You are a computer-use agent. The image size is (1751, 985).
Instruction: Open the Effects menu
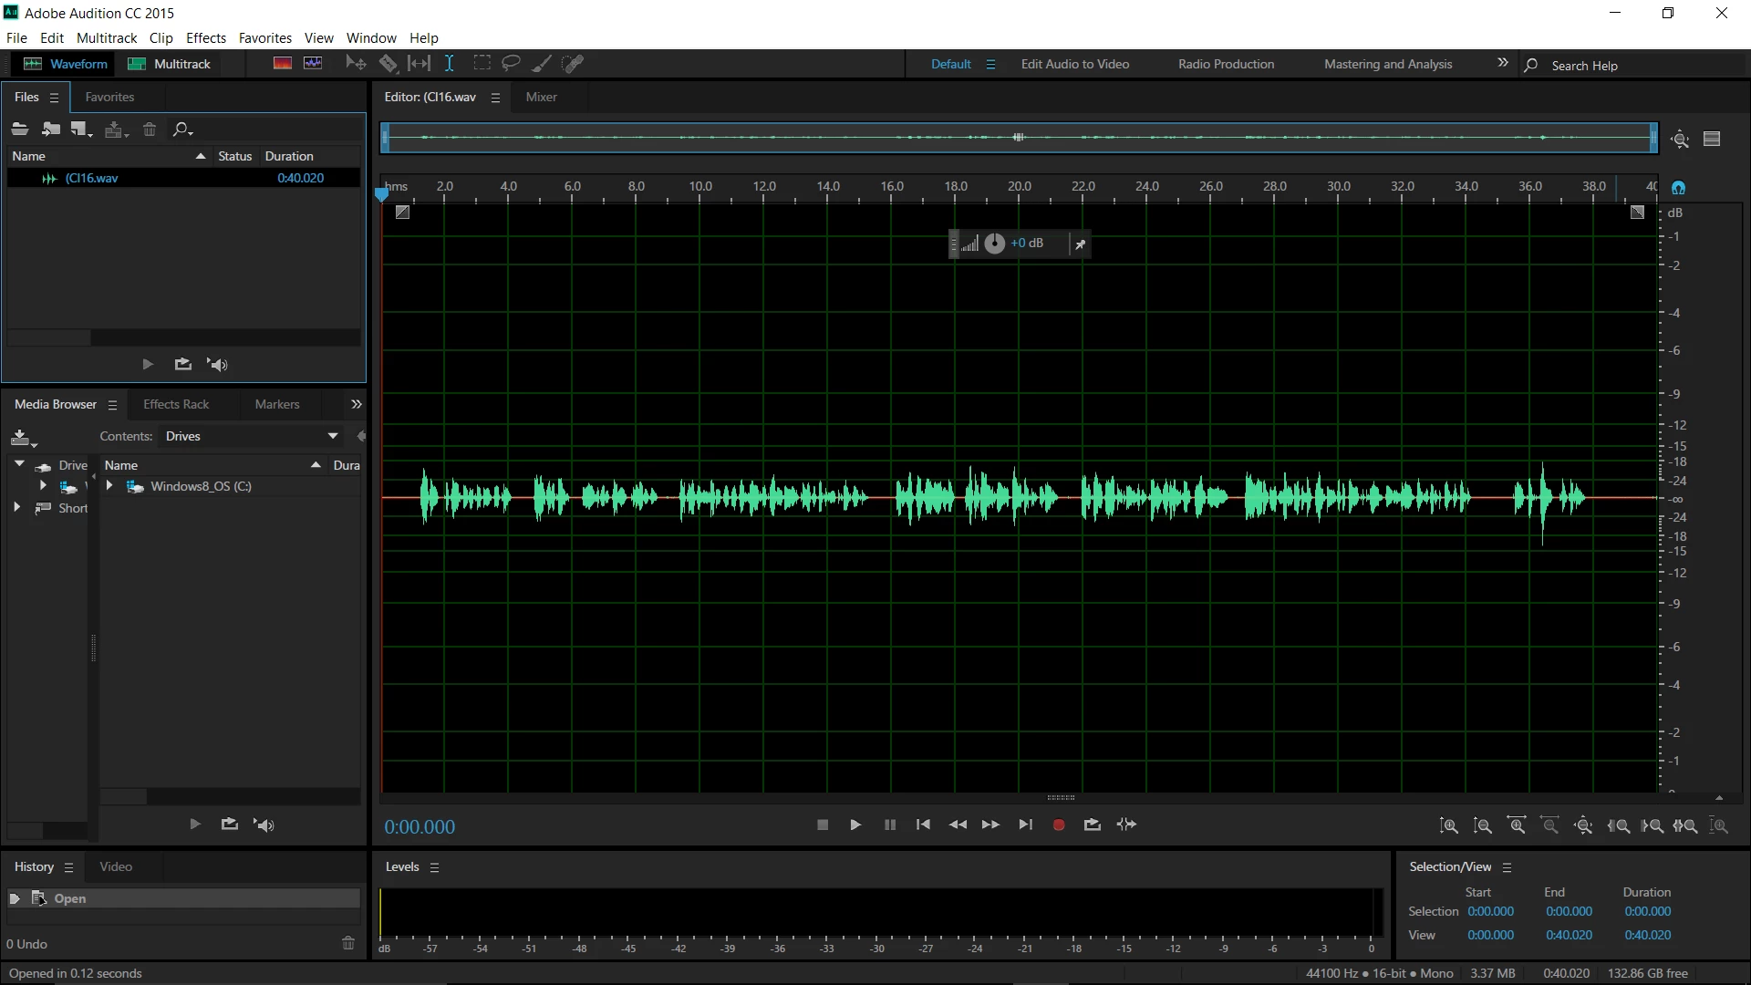tap(205, 38)
